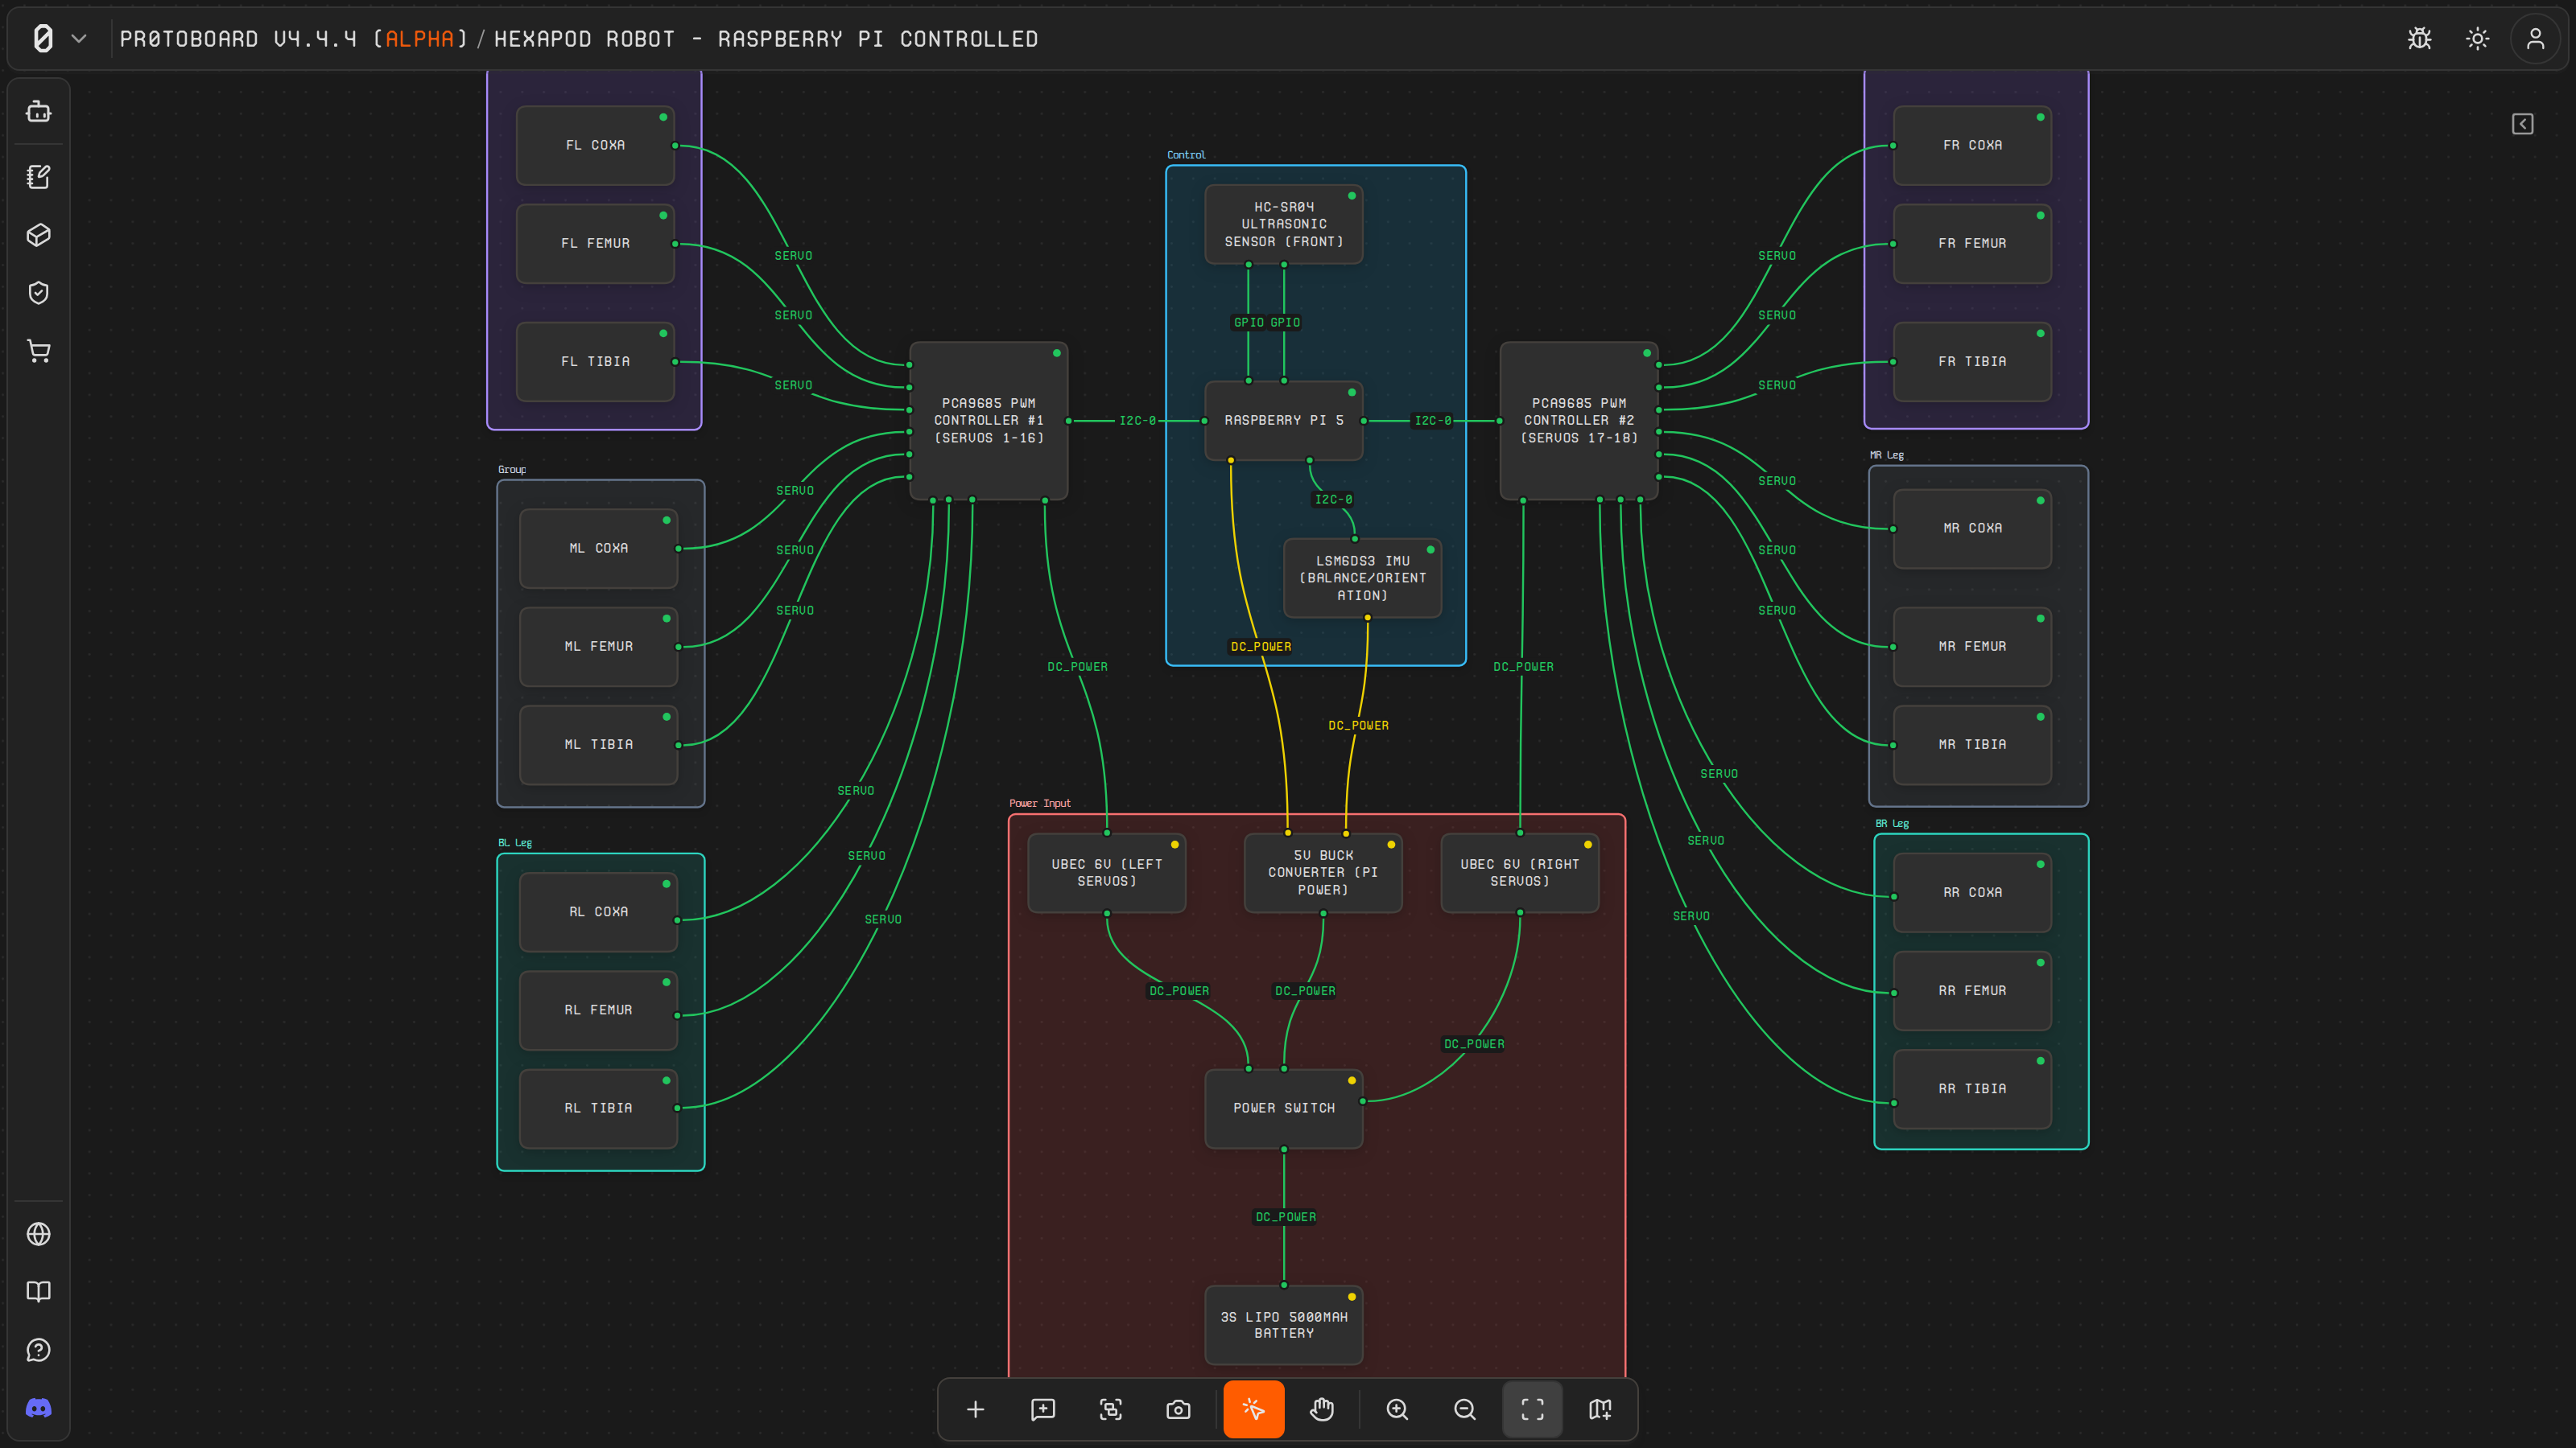
Task: Click the Hexapod Robot project title
Action: [766, 39]
